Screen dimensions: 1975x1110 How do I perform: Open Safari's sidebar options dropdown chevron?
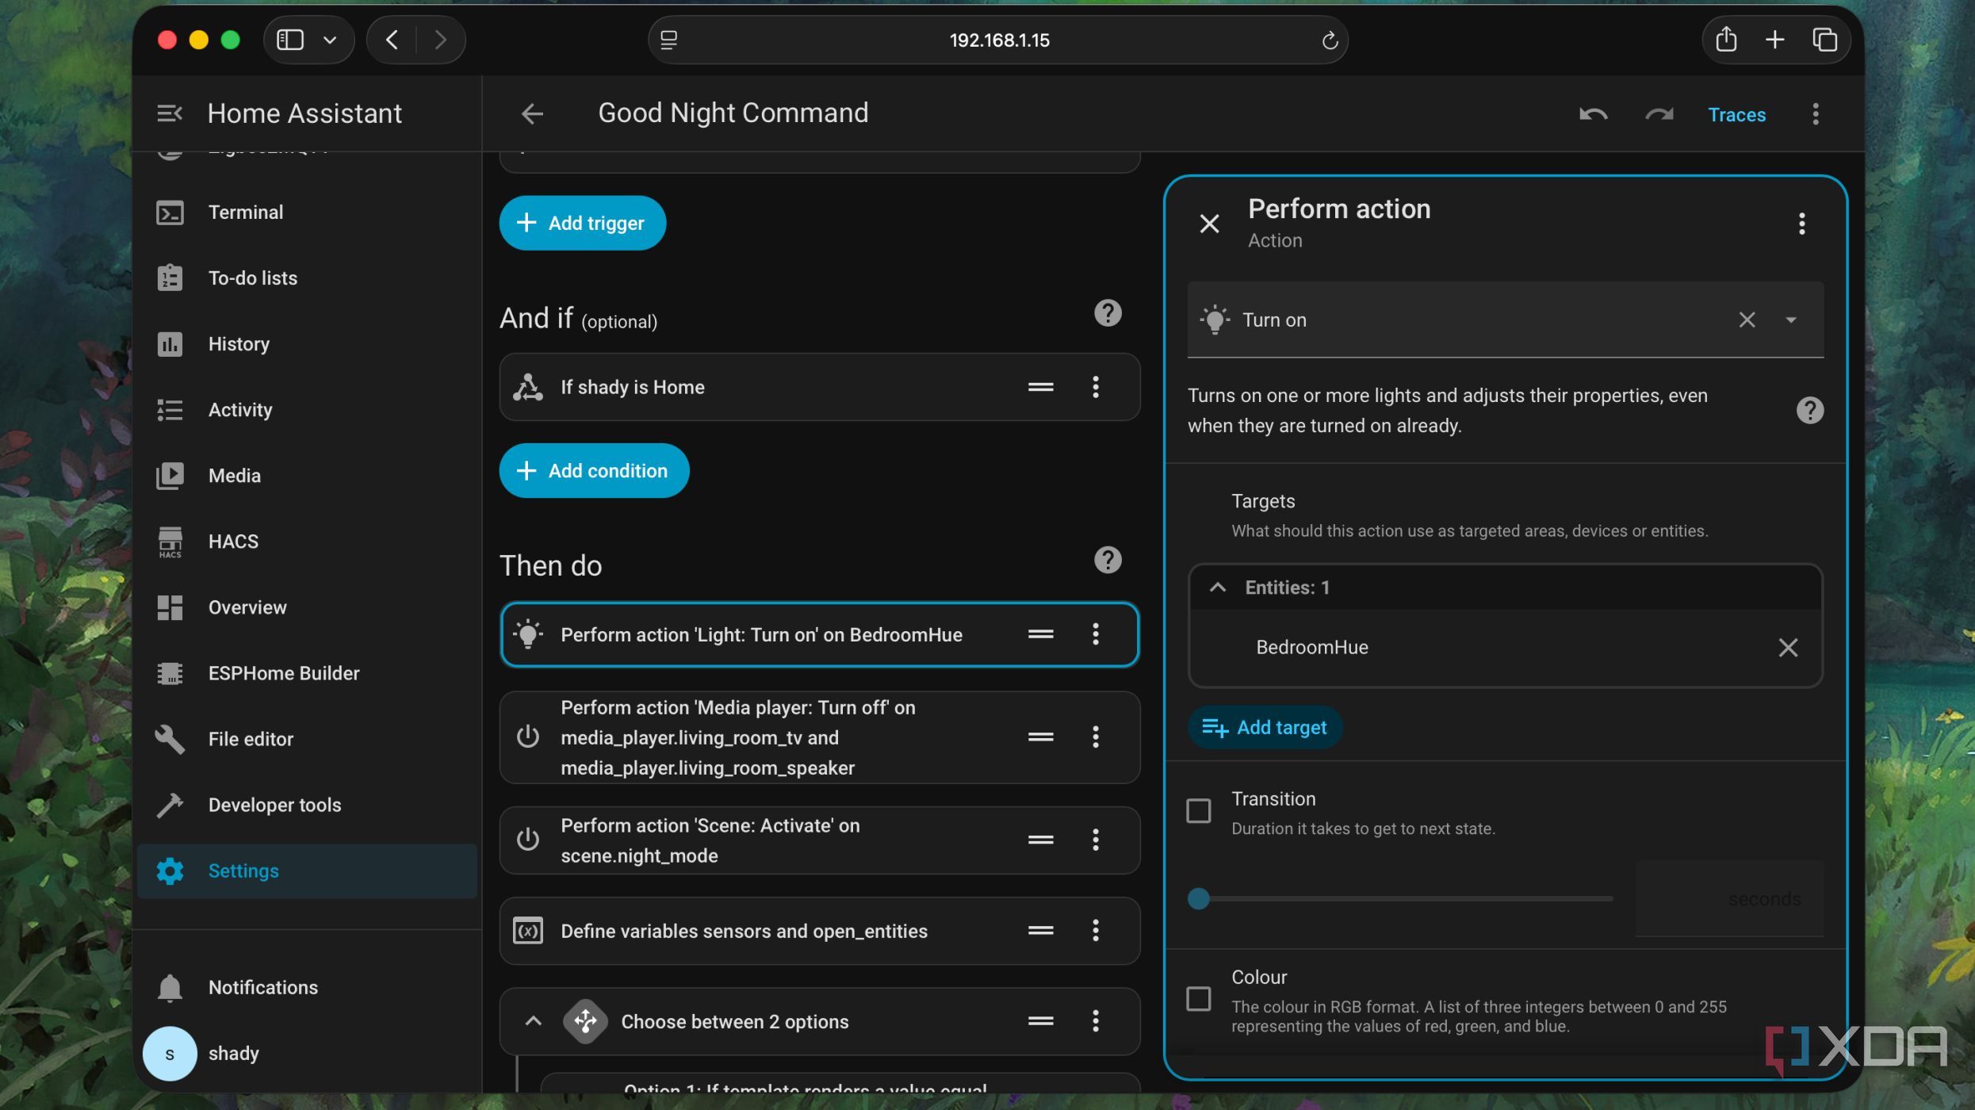tap(330, 40)
